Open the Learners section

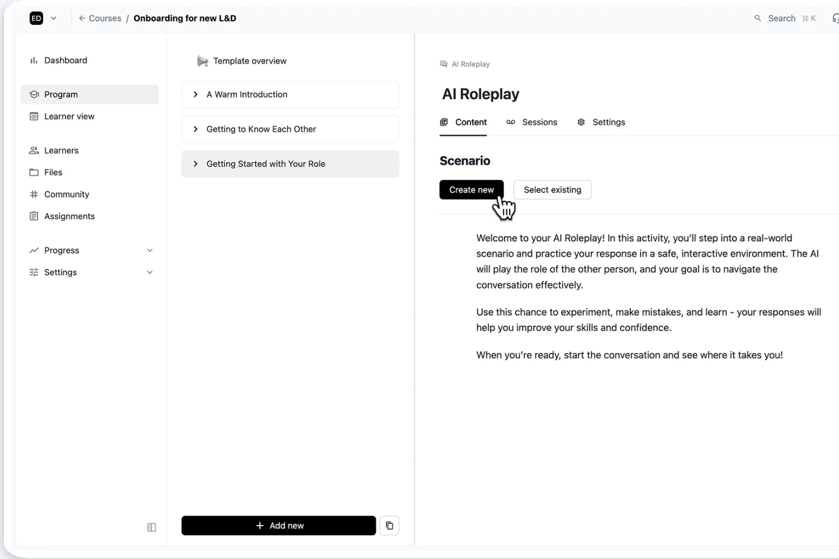click(61, 150)
